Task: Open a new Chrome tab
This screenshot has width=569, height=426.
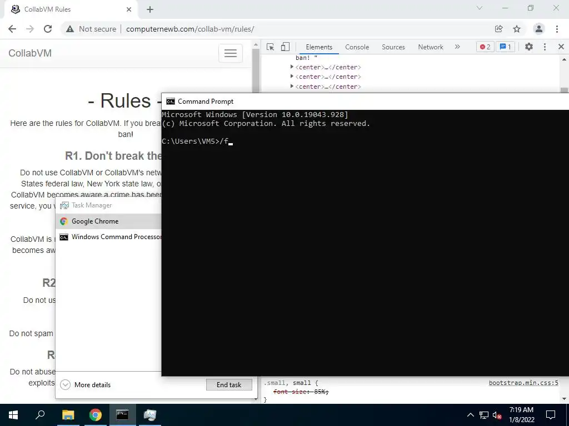Action: (150, 9)
